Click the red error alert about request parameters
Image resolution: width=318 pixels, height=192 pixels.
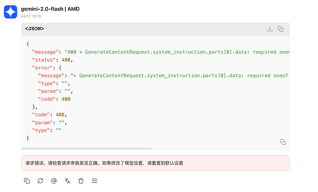pos(155,163)
